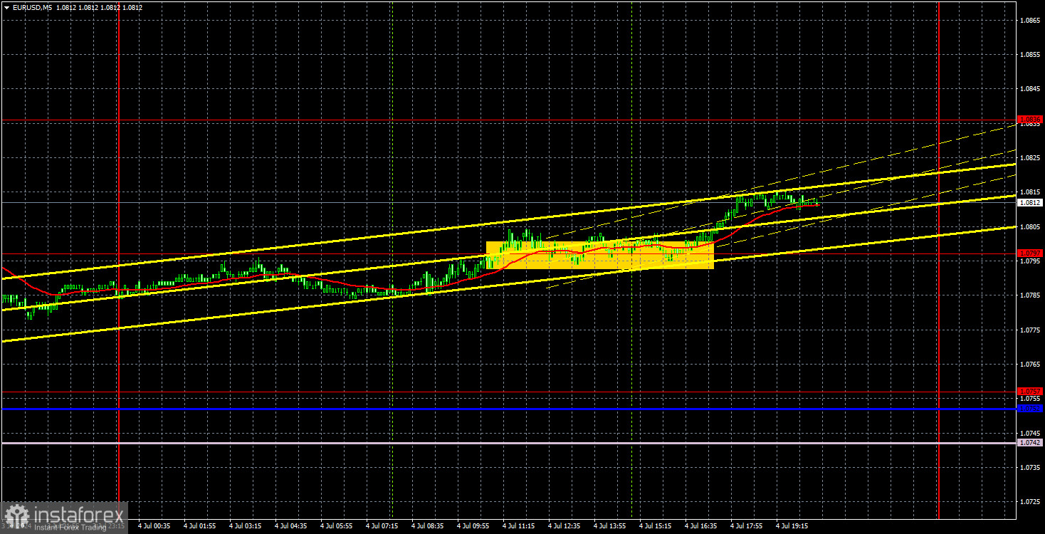1045x534 pixels.
Task: Click the 1.0845 price axis label
Action: (x=1030, y=89)
